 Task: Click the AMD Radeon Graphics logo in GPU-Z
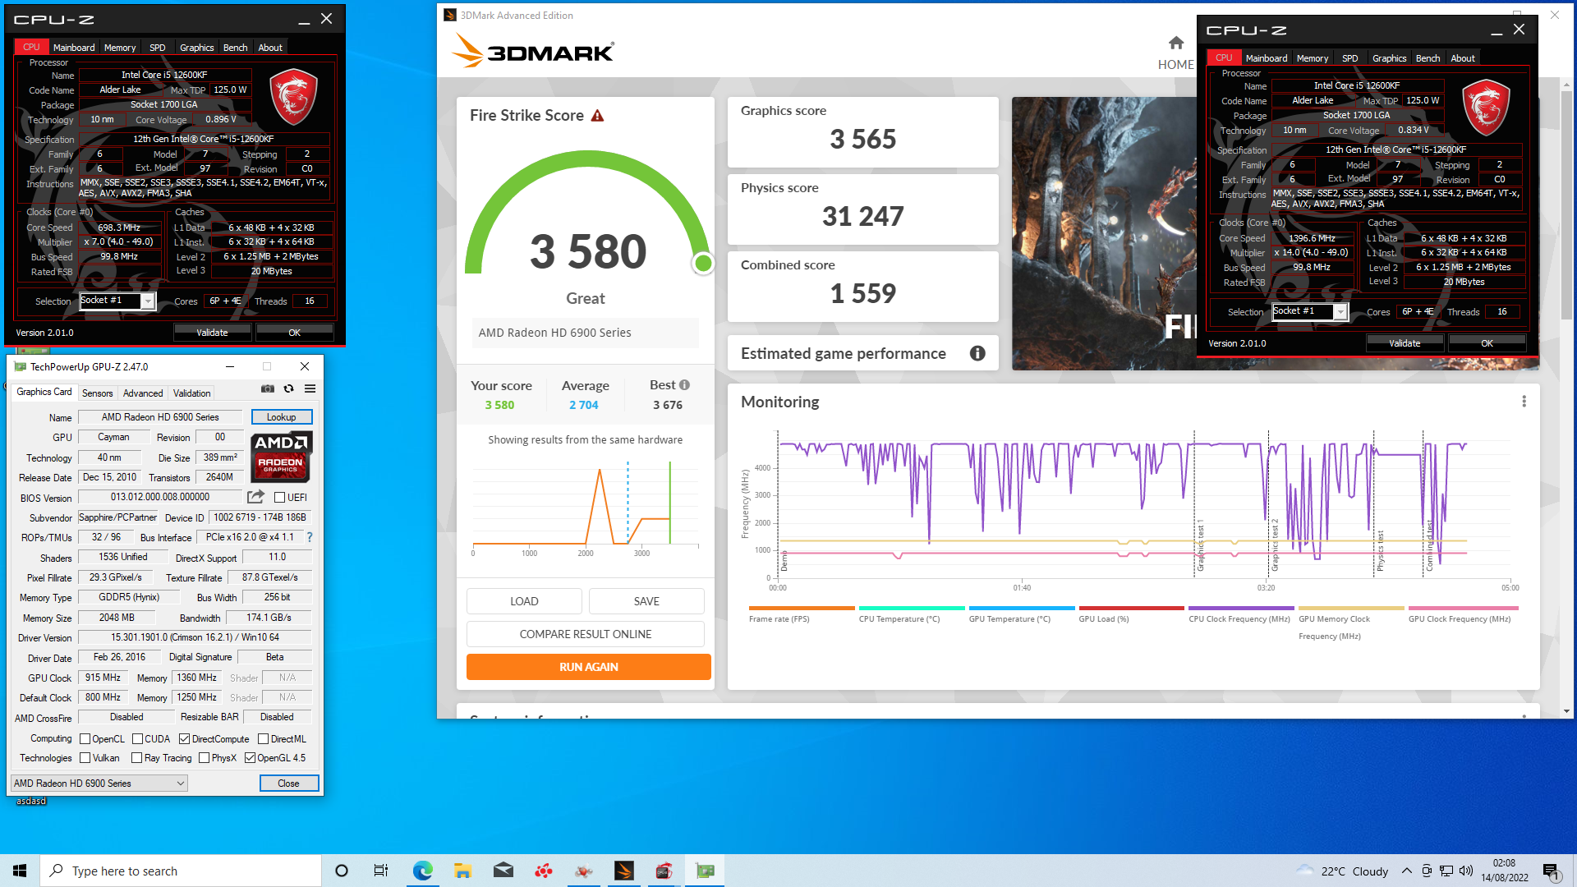281,456
